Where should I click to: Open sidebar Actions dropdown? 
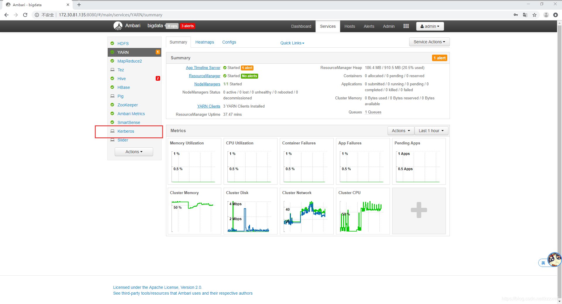click(x=134, y=152)
